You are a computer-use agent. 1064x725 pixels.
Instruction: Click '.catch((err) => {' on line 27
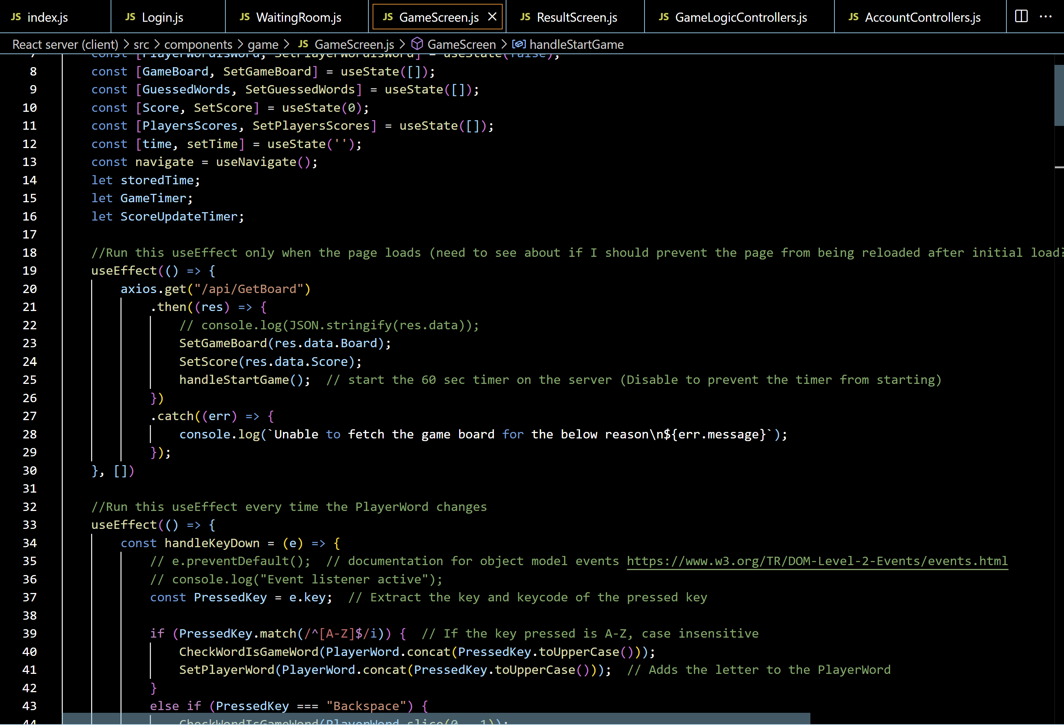[x=212, y=416]
